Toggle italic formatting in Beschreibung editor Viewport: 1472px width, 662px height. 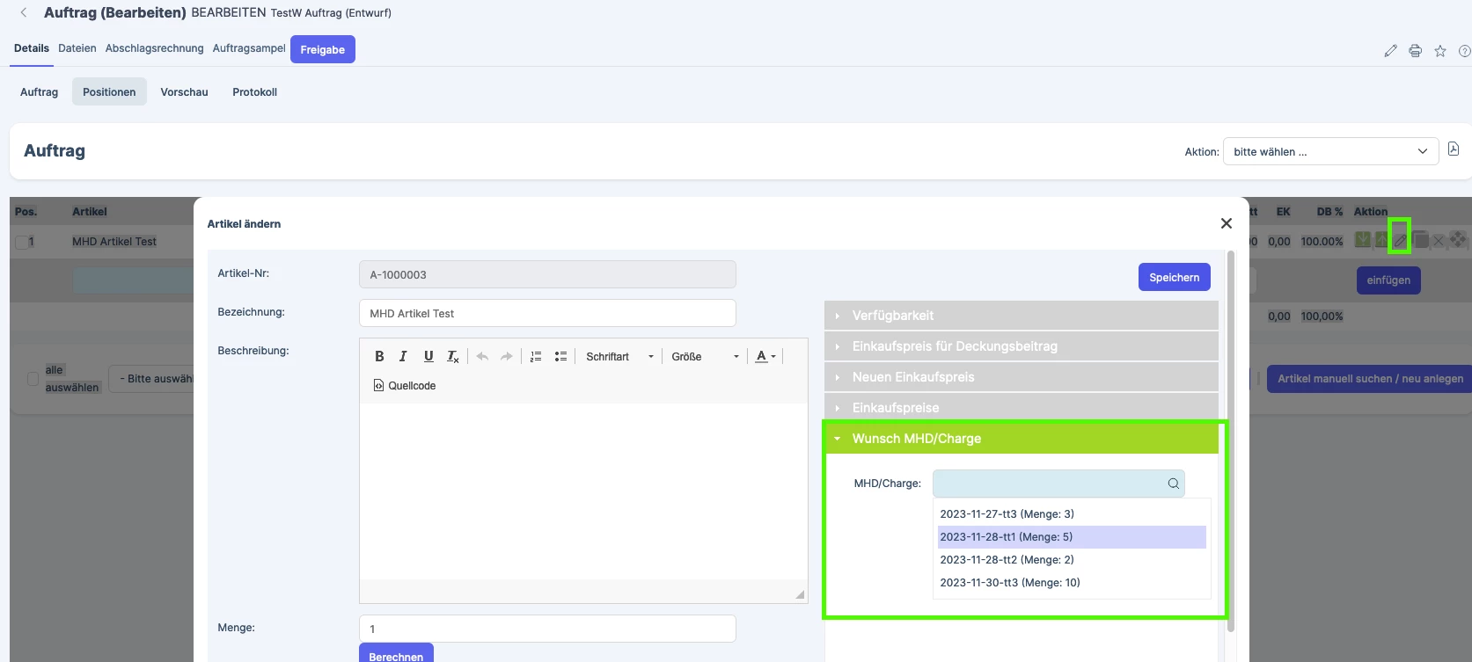pyautogui.click(x=403, y=356)
